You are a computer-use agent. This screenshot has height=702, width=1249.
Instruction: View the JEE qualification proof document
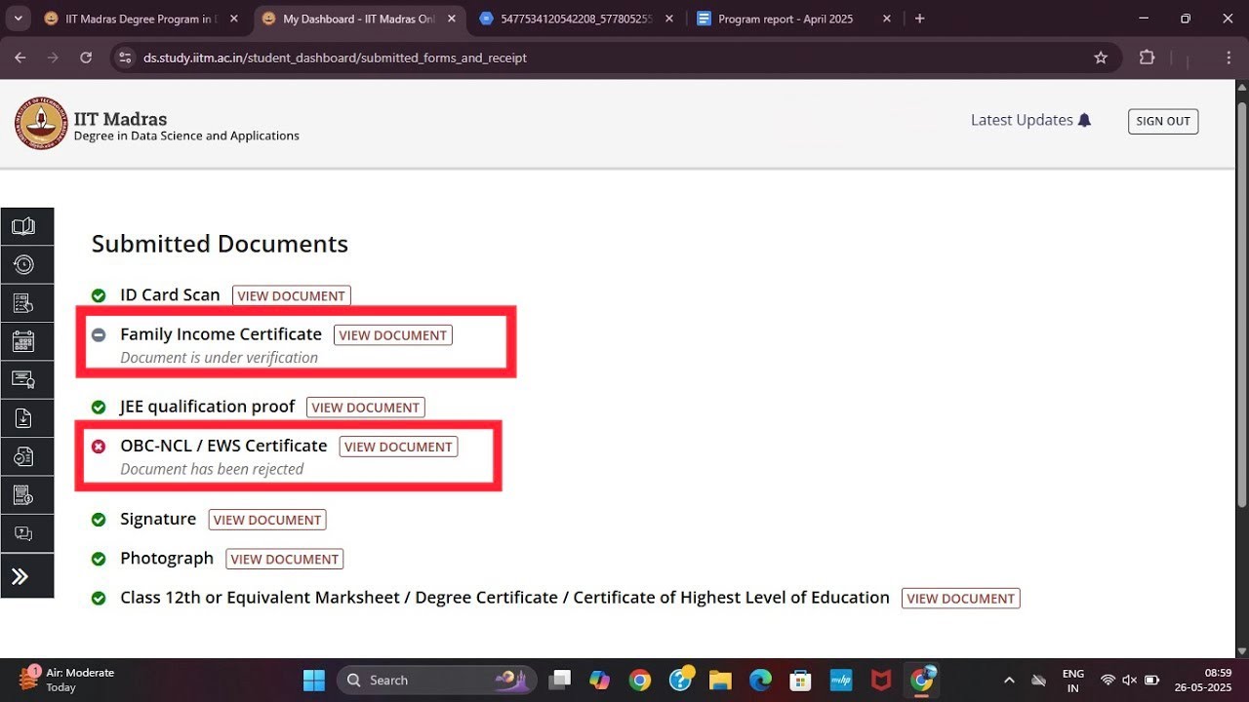(x=366, y=408)
